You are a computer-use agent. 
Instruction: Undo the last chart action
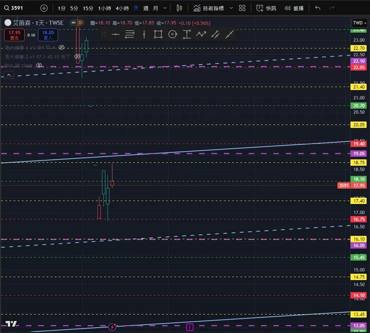(x=317, y=8)
